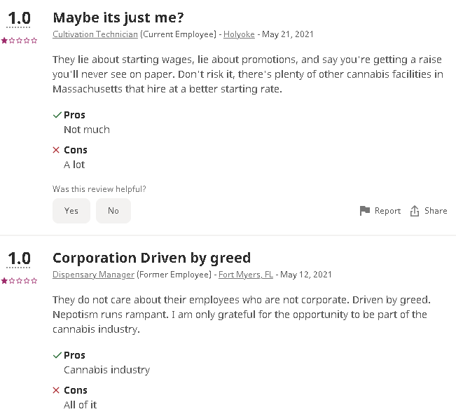
Task: Click red Cons X in first review
Action: pos(57,150)
